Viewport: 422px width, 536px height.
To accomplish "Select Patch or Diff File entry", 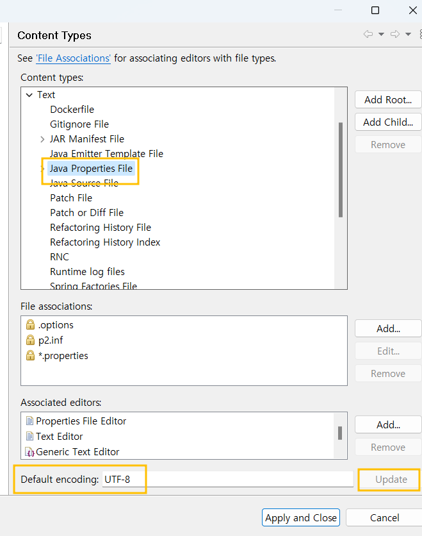I will click(x=86, y=213).
